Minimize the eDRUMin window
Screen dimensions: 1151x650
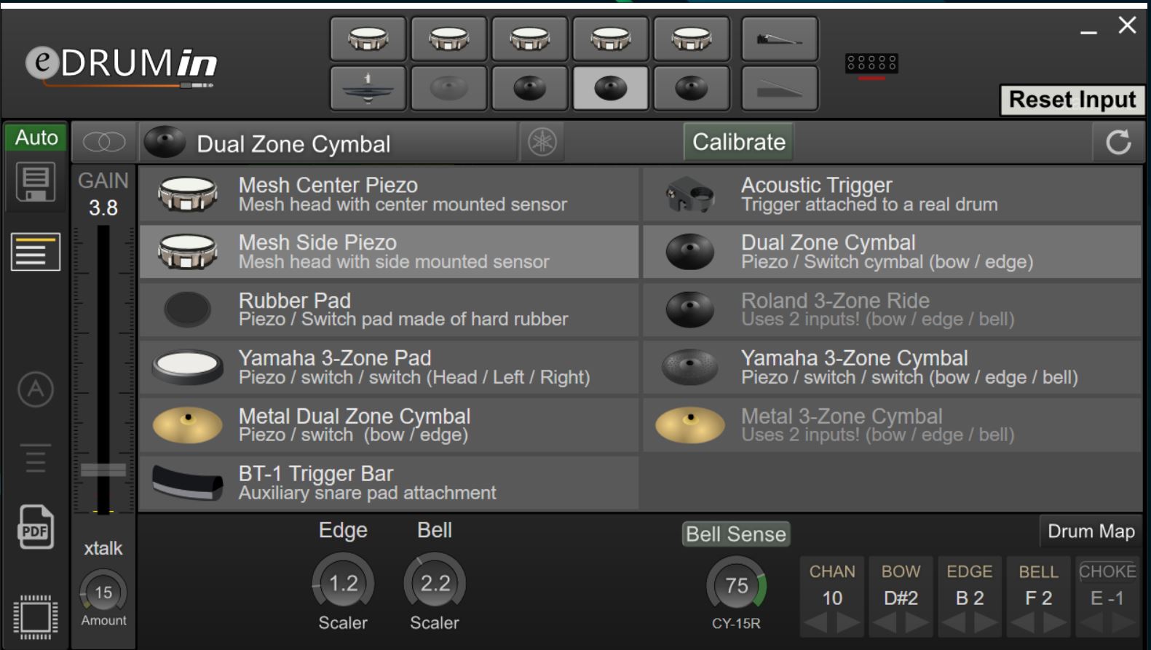click(x=1088, y=32)
